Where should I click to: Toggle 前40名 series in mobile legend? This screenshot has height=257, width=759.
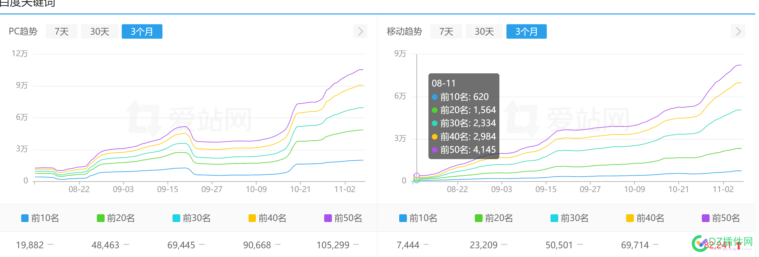(645, 218)
